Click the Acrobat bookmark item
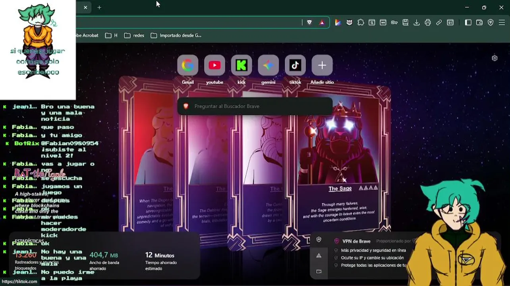 (x=87, y=35)
